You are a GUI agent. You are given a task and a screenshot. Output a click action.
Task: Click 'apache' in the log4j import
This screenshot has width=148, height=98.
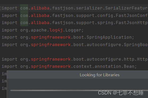click(39, 30)
